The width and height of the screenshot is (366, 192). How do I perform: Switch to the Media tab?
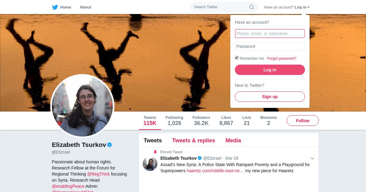(233, 140)
